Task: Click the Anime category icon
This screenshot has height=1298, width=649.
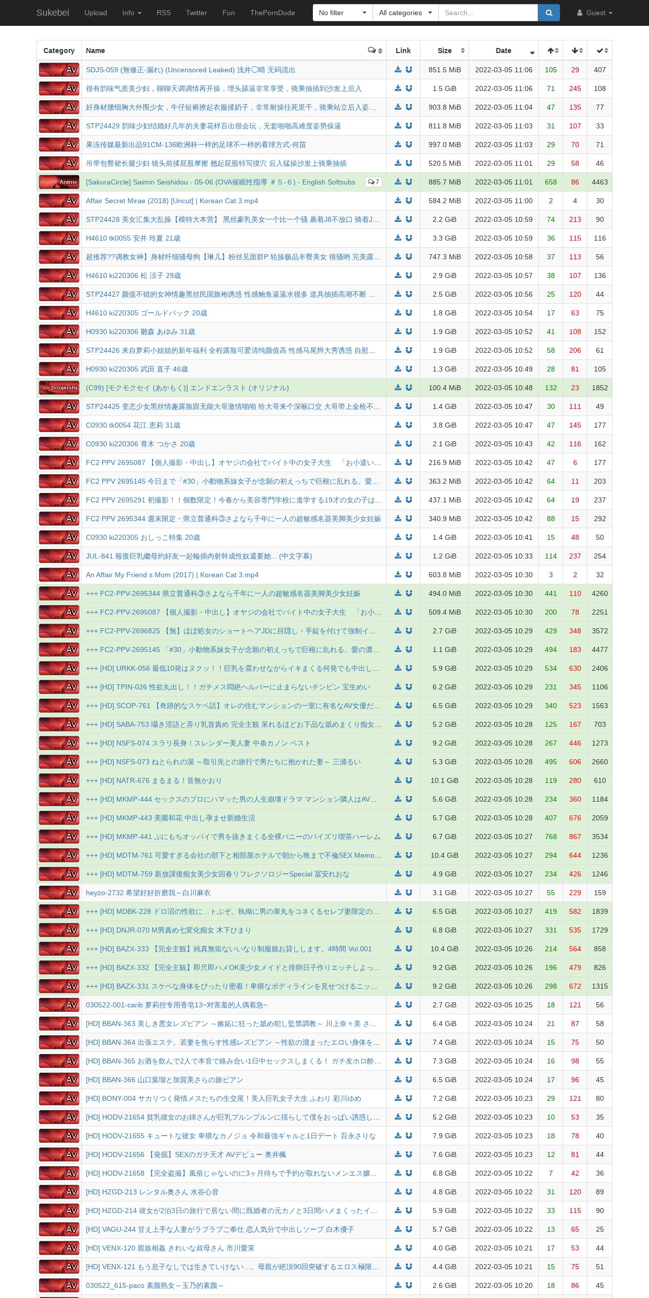Action: tap(59, 182)
